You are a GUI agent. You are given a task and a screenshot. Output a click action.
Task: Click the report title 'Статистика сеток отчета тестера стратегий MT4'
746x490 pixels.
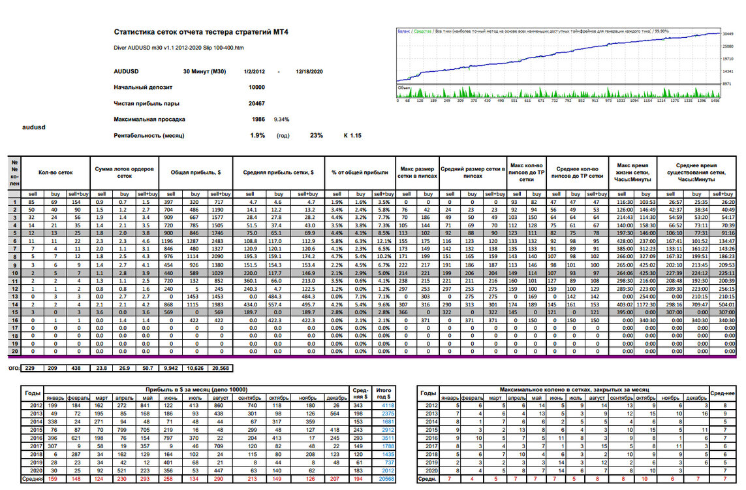[x=201, y=32]
